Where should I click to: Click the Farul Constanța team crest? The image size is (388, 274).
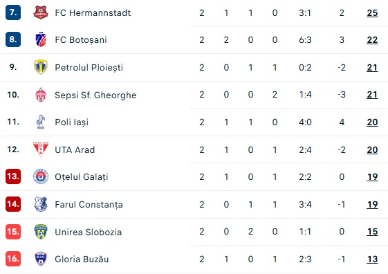41,204
